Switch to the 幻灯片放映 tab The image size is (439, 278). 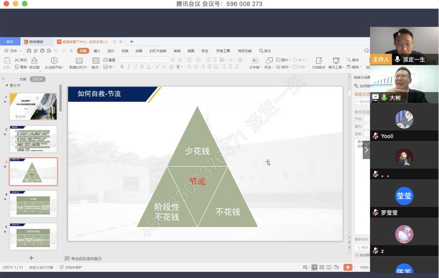point(158,51)
